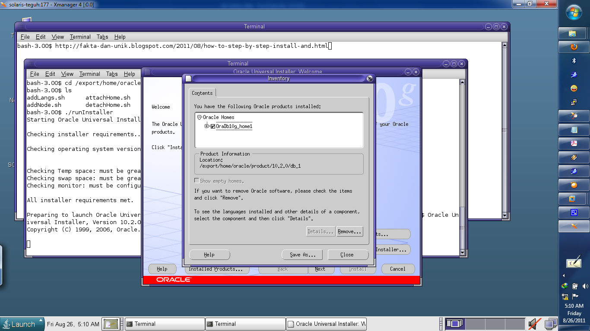Image resolution: width=590 pixels, height=331 pixels.
Task: Toggle Show empty homes checkbox
Action: point(197,181)
